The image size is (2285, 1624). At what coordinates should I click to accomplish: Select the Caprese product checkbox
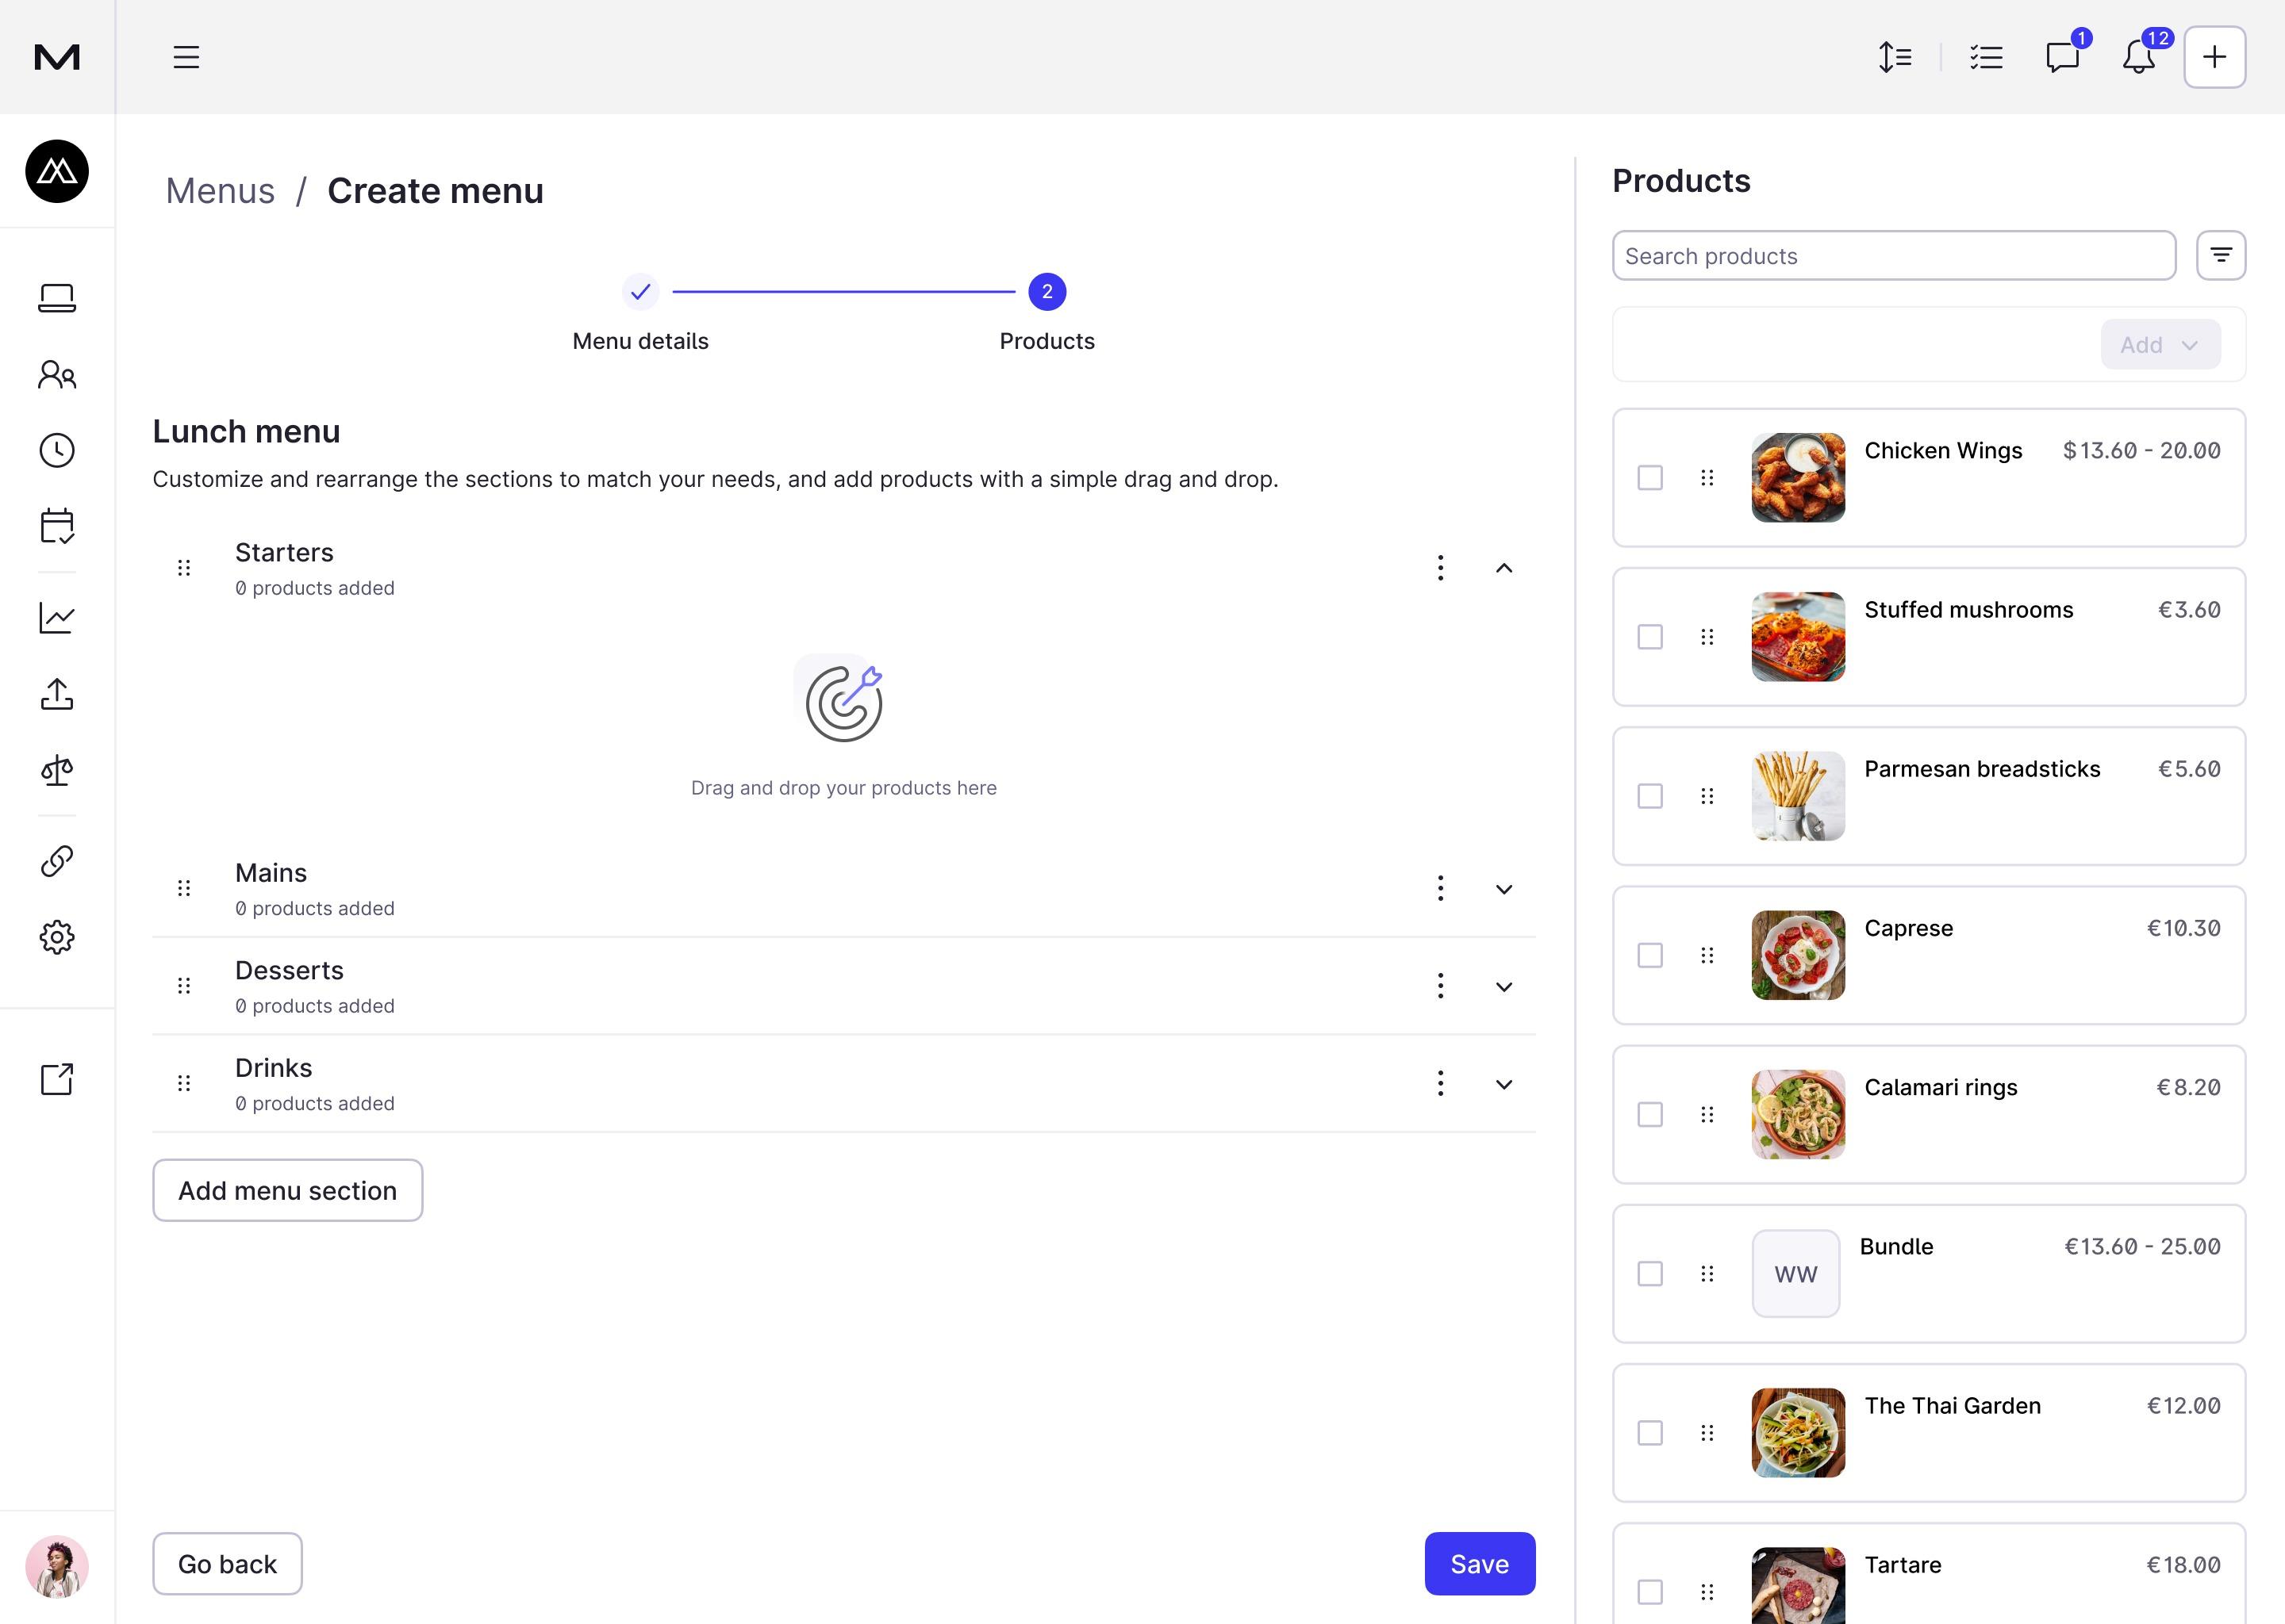pos(1649,955)
